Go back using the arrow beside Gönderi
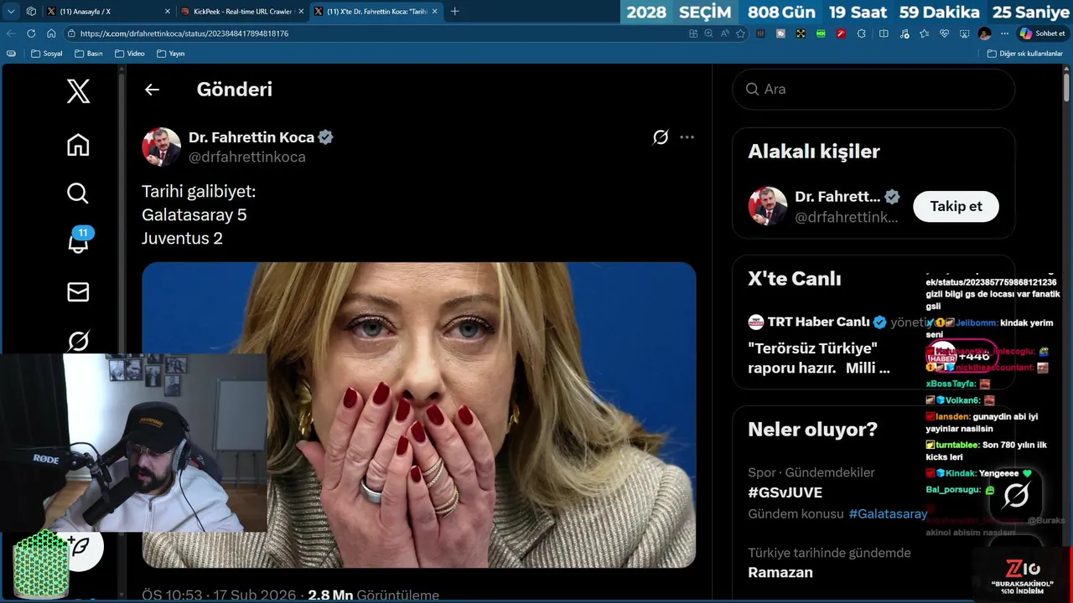 pyautogui.click(x=152, y=90)
